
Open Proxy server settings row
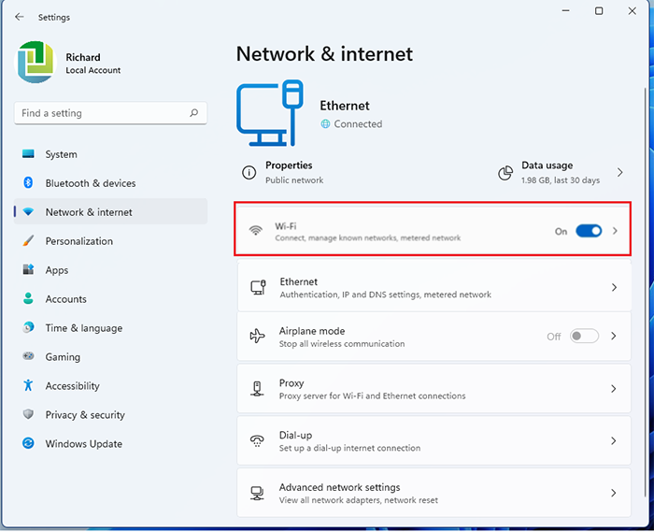click(x=434, y=388)
